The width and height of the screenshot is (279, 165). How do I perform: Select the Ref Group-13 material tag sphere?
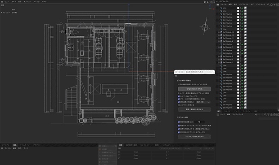point(246,35)
